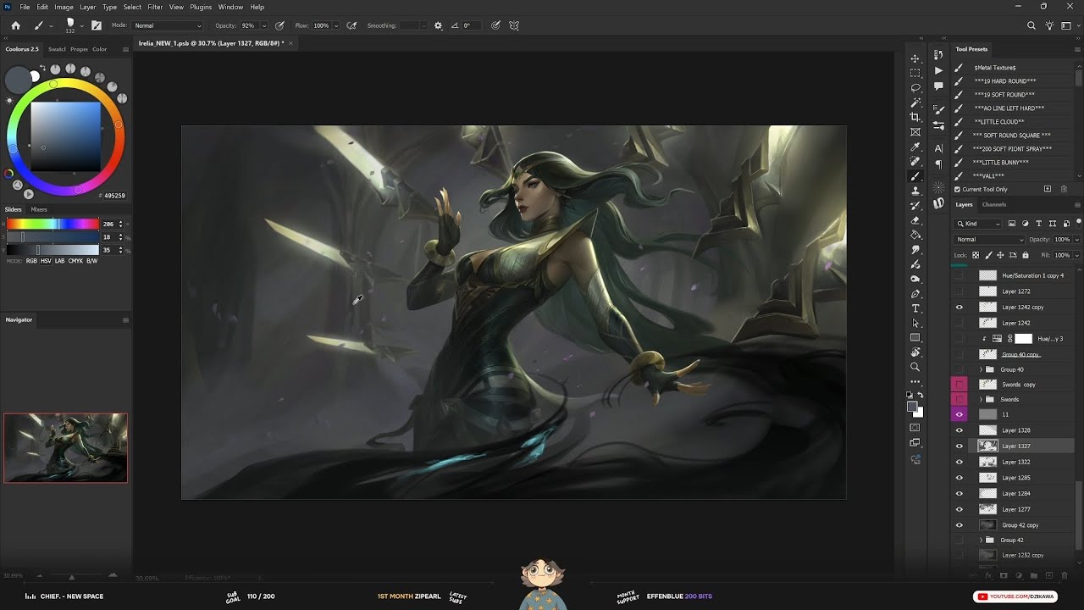Select the Magic Wand tool
Image resolution: width=1084 pixels, height=610 pixels.
click(x=915, y=103)
